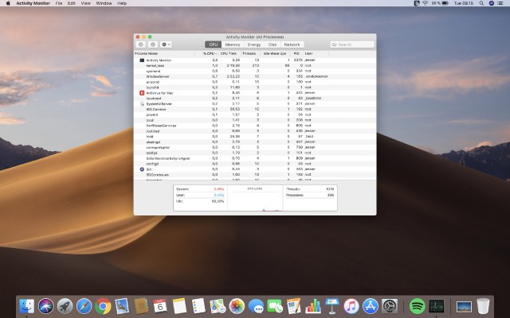This screenshot has width=510, height=318.
Task: Sort by the Process Name column header
Action: point(164,53)
